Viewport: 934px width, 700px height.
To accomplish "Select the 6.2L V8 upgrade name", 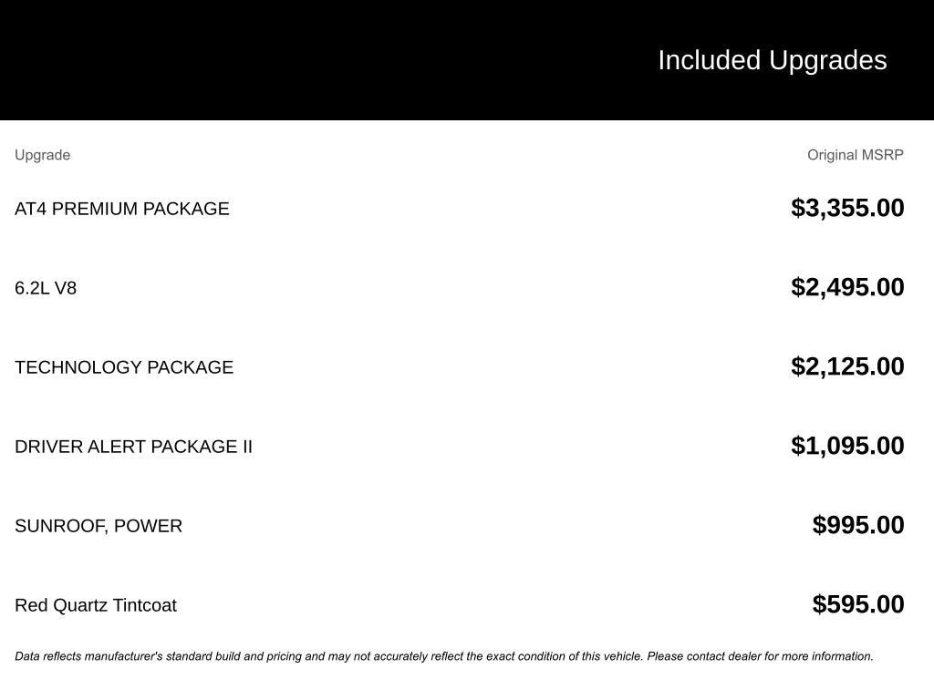I will pos(46,288).
